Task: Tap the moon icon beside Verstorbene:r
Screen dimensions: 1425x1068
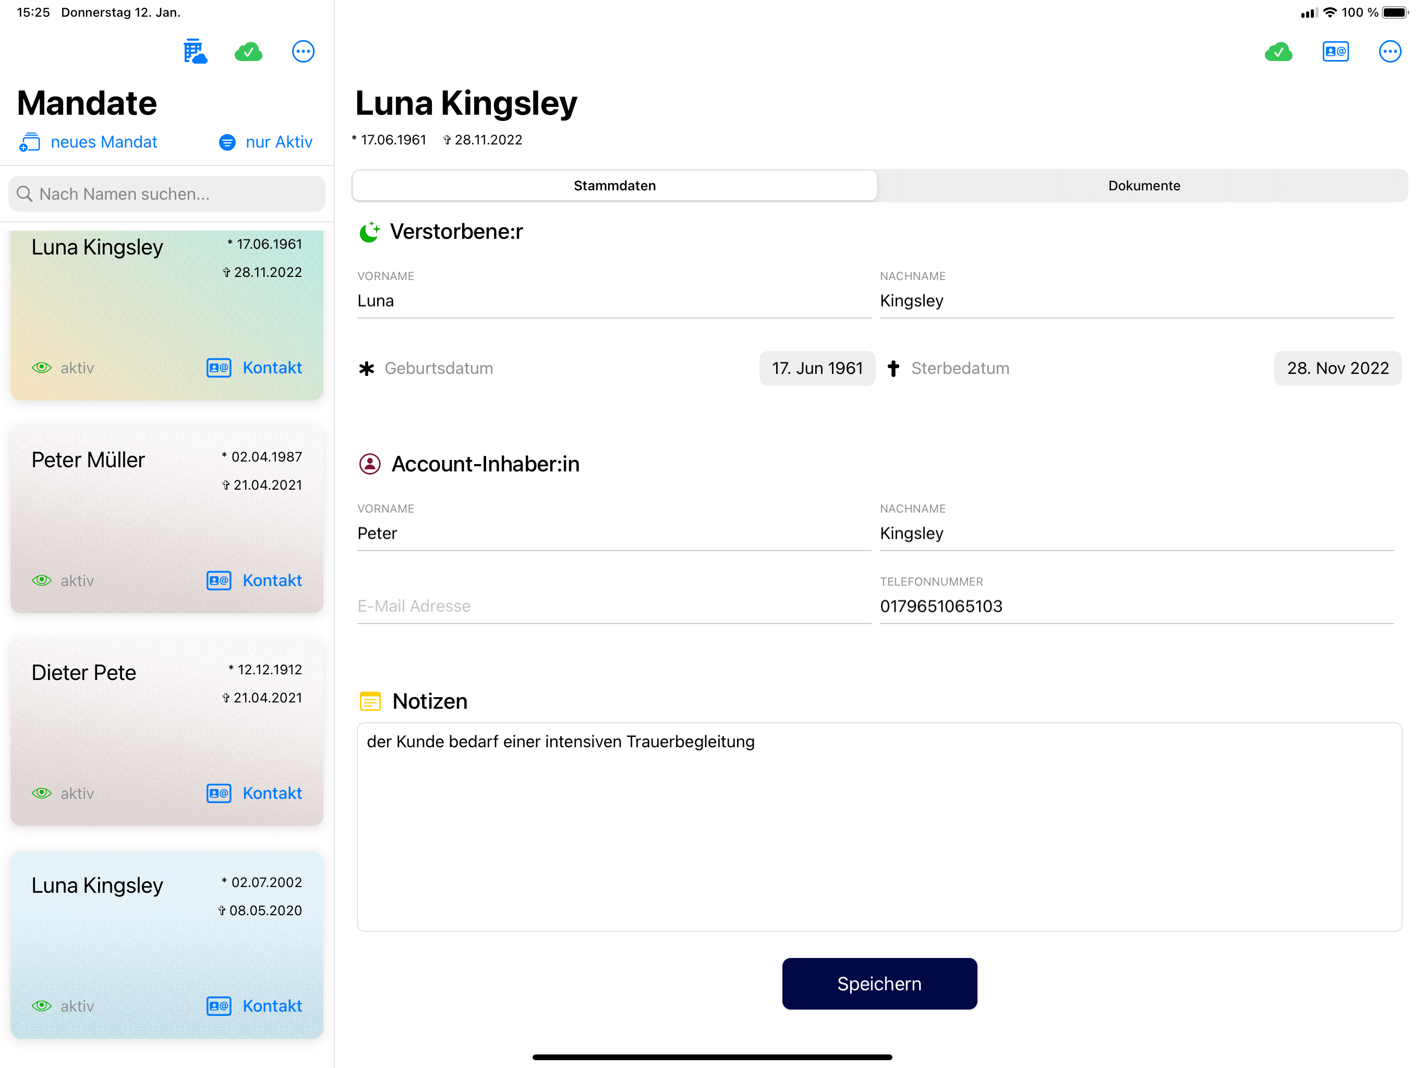Action: (369, 232)
